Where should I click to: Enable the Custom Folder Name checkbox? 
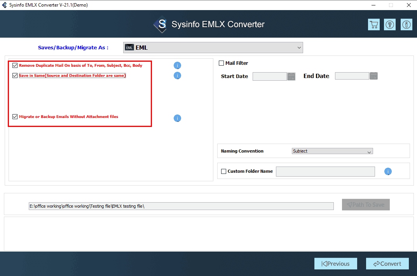pos(224,171)
